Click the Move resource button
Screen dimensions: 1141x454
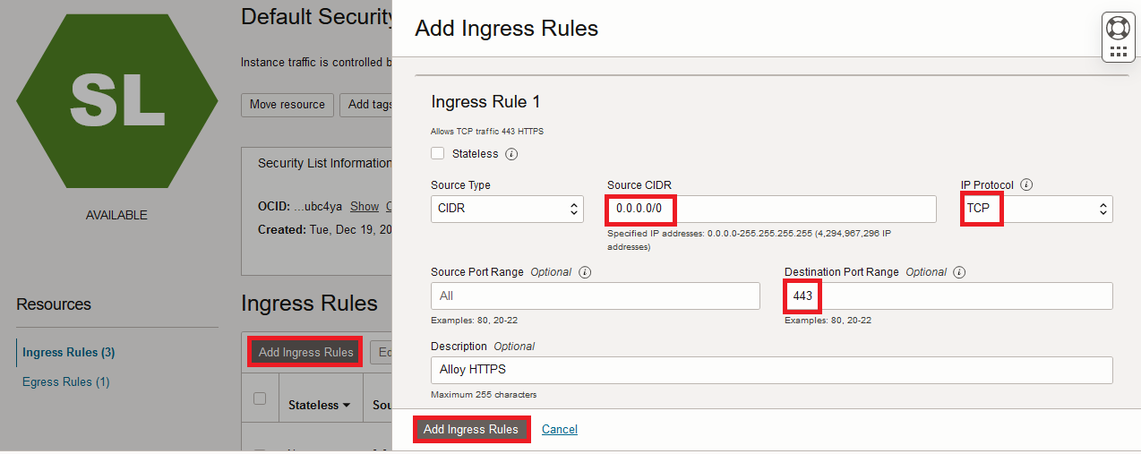point(287,105)
